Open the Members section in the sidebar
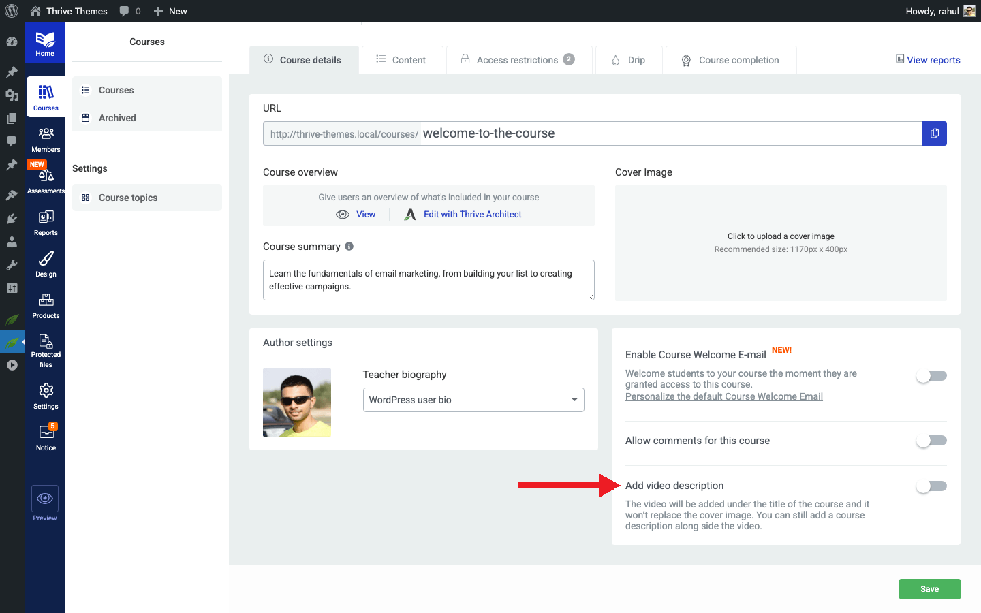Screen dimensions: 981x613 tap(46, 140)
